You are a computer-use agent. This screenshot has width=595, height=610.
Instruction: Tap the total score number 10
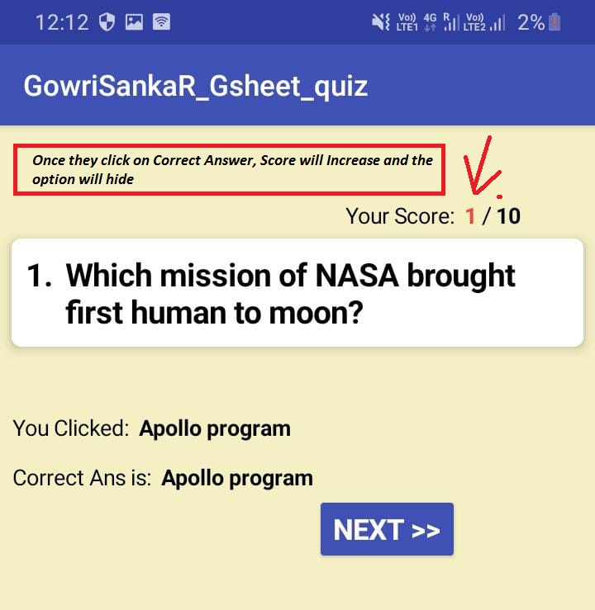point(508,216)
